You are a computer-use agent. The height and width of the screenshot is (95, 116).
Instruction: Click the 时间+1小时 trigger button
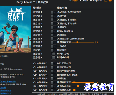point(53,54)
